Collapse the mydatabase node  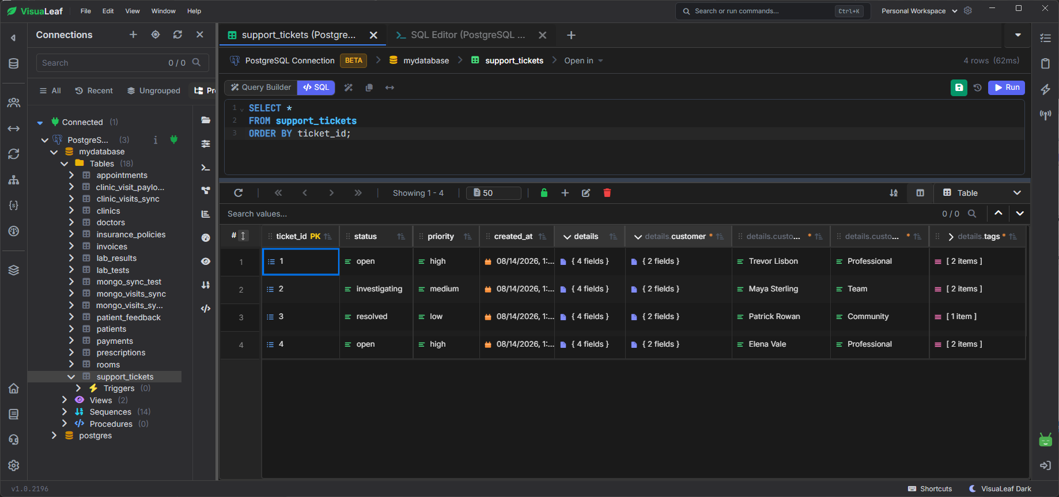click(x=54, y=152)
